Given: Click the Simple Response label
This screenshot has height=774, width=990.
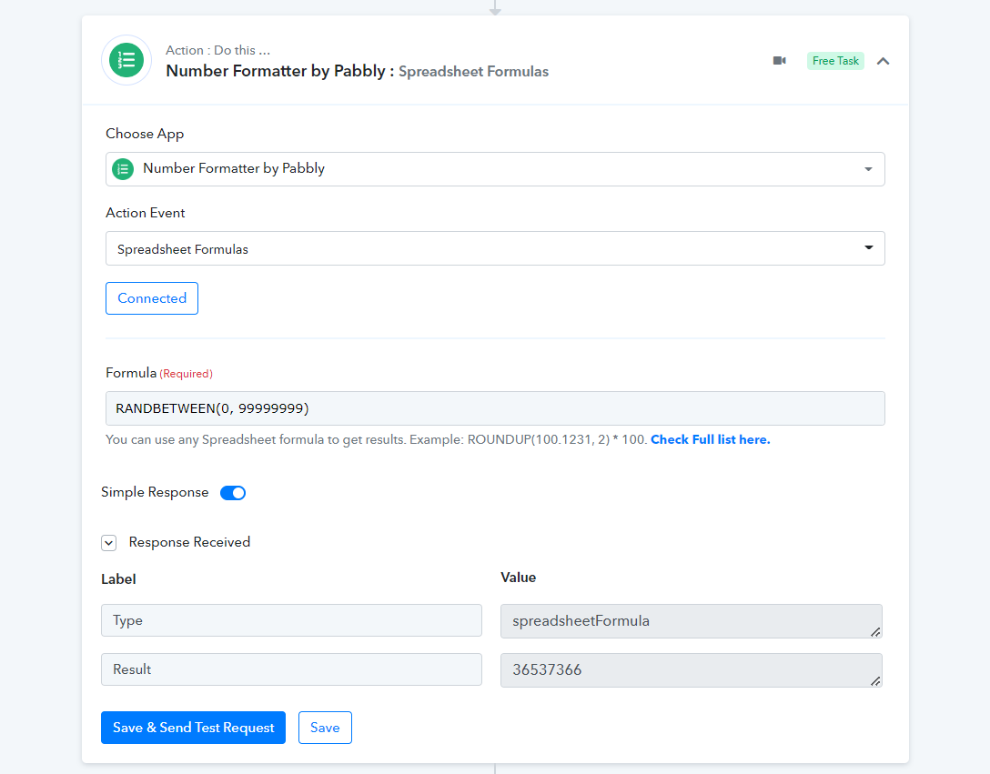Looking at the screenshot, I should (155, 492).
